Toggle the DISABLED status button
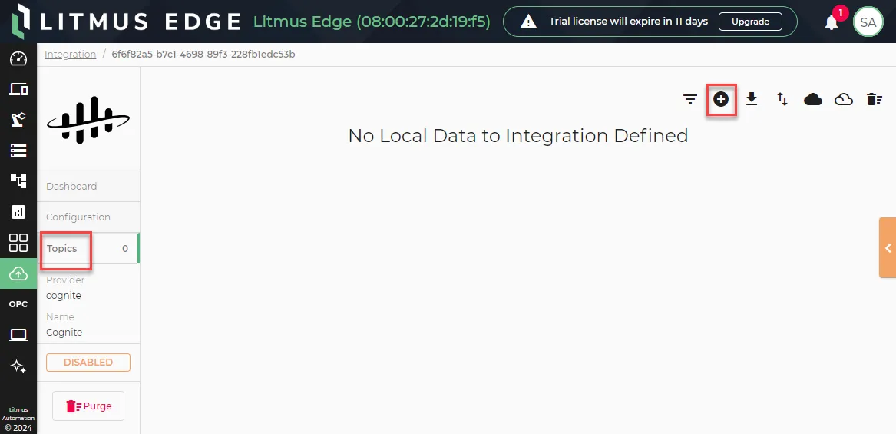The height and width of the screenshot is (434, 896). click(x=88, y=363)
